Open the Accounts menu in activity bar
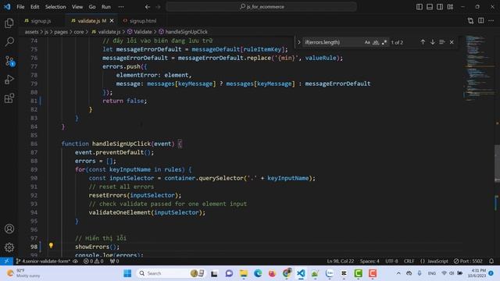 9,229
